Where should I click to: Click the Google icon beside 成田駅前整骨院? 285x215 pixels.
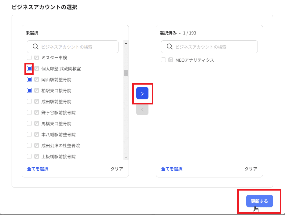pos(36,101)
